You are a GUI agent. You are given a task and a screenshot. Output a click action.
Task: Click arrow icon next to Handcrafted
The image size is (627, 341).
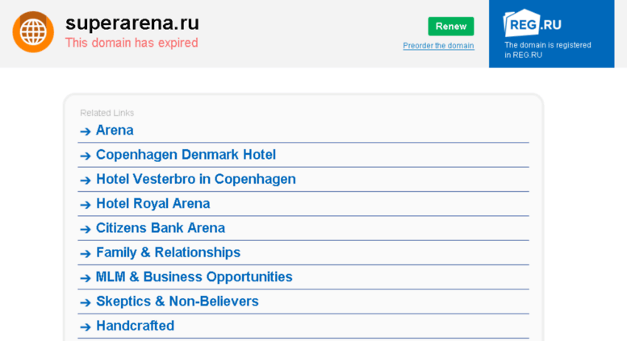pos(86,326)
